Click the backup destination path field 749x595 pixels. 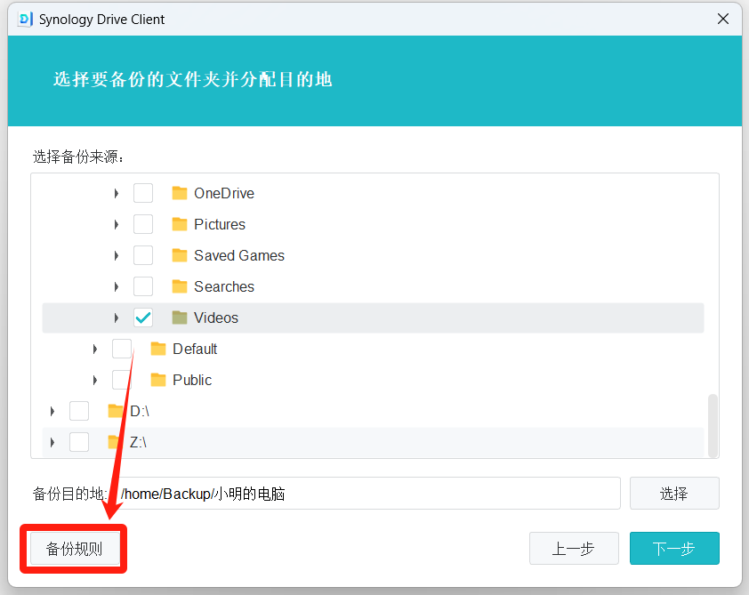click(x=368, y=494)
